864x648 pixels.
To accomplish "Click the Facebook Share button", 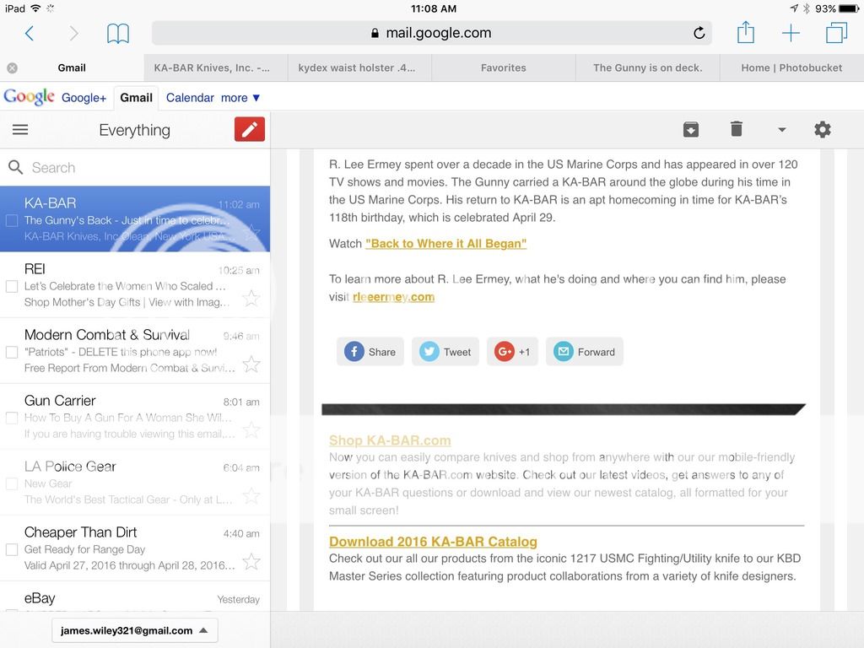I will [370, 352].
